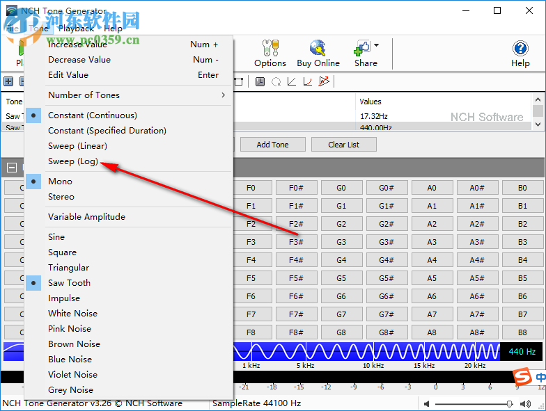
Task: Collapse the note keyboard panel with minus button
Action: click(x=12, y=168)
